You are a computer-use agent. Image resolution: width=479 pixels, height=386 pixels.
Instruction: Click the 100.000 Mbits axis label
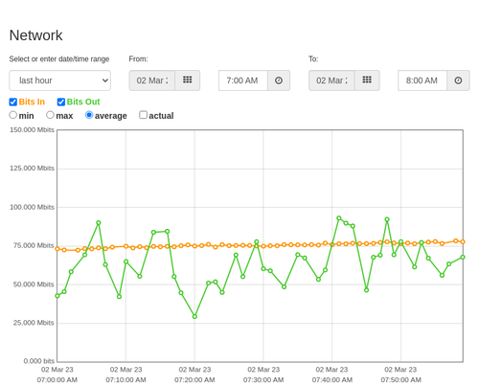point(32,207)
